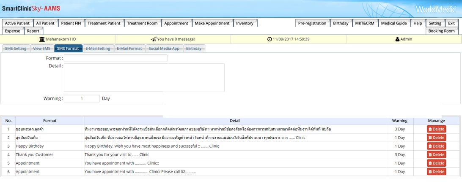Open the Booking Room menu

point(441,31)
